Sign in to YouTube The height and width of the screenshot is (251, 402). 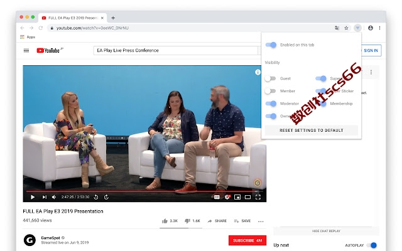pos(371,50)
